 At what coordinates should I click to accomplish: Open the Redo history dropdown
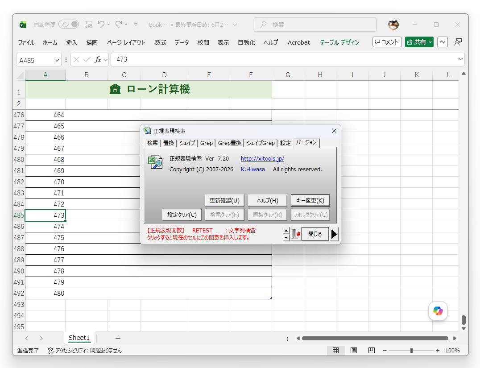(126, 24)
